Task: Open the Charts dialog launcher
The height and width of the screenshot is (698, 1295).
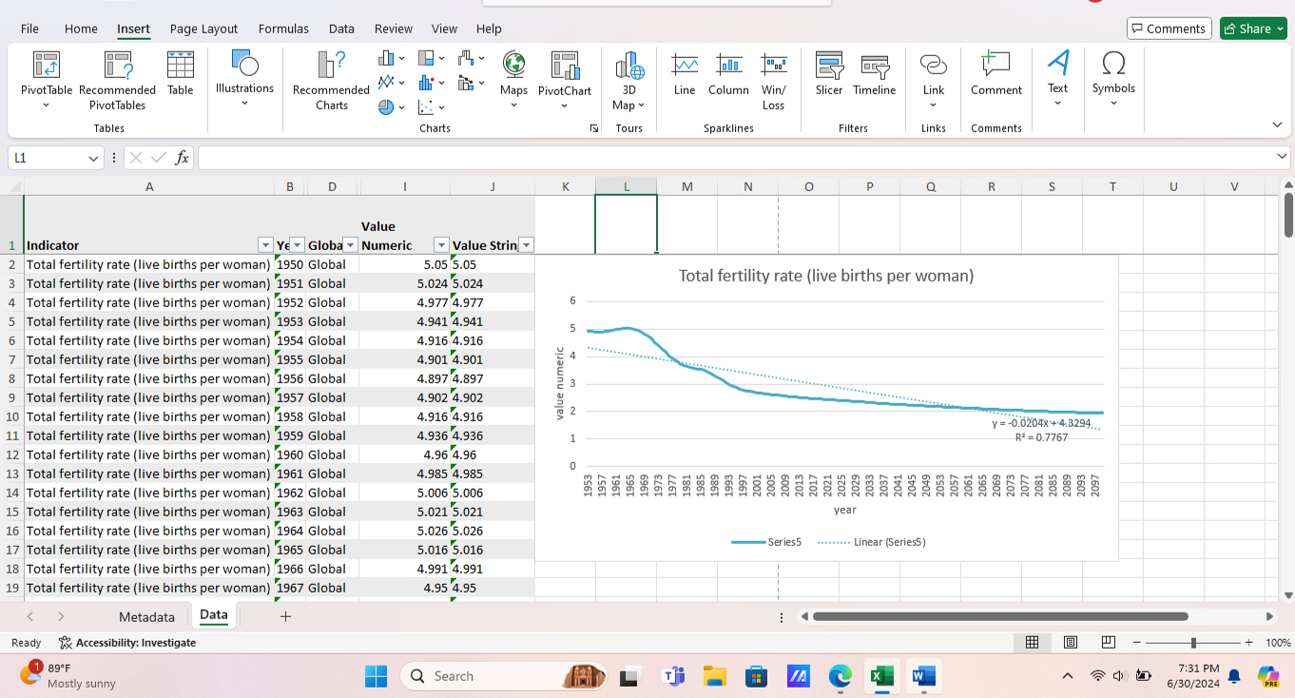Action: (595, 128)
